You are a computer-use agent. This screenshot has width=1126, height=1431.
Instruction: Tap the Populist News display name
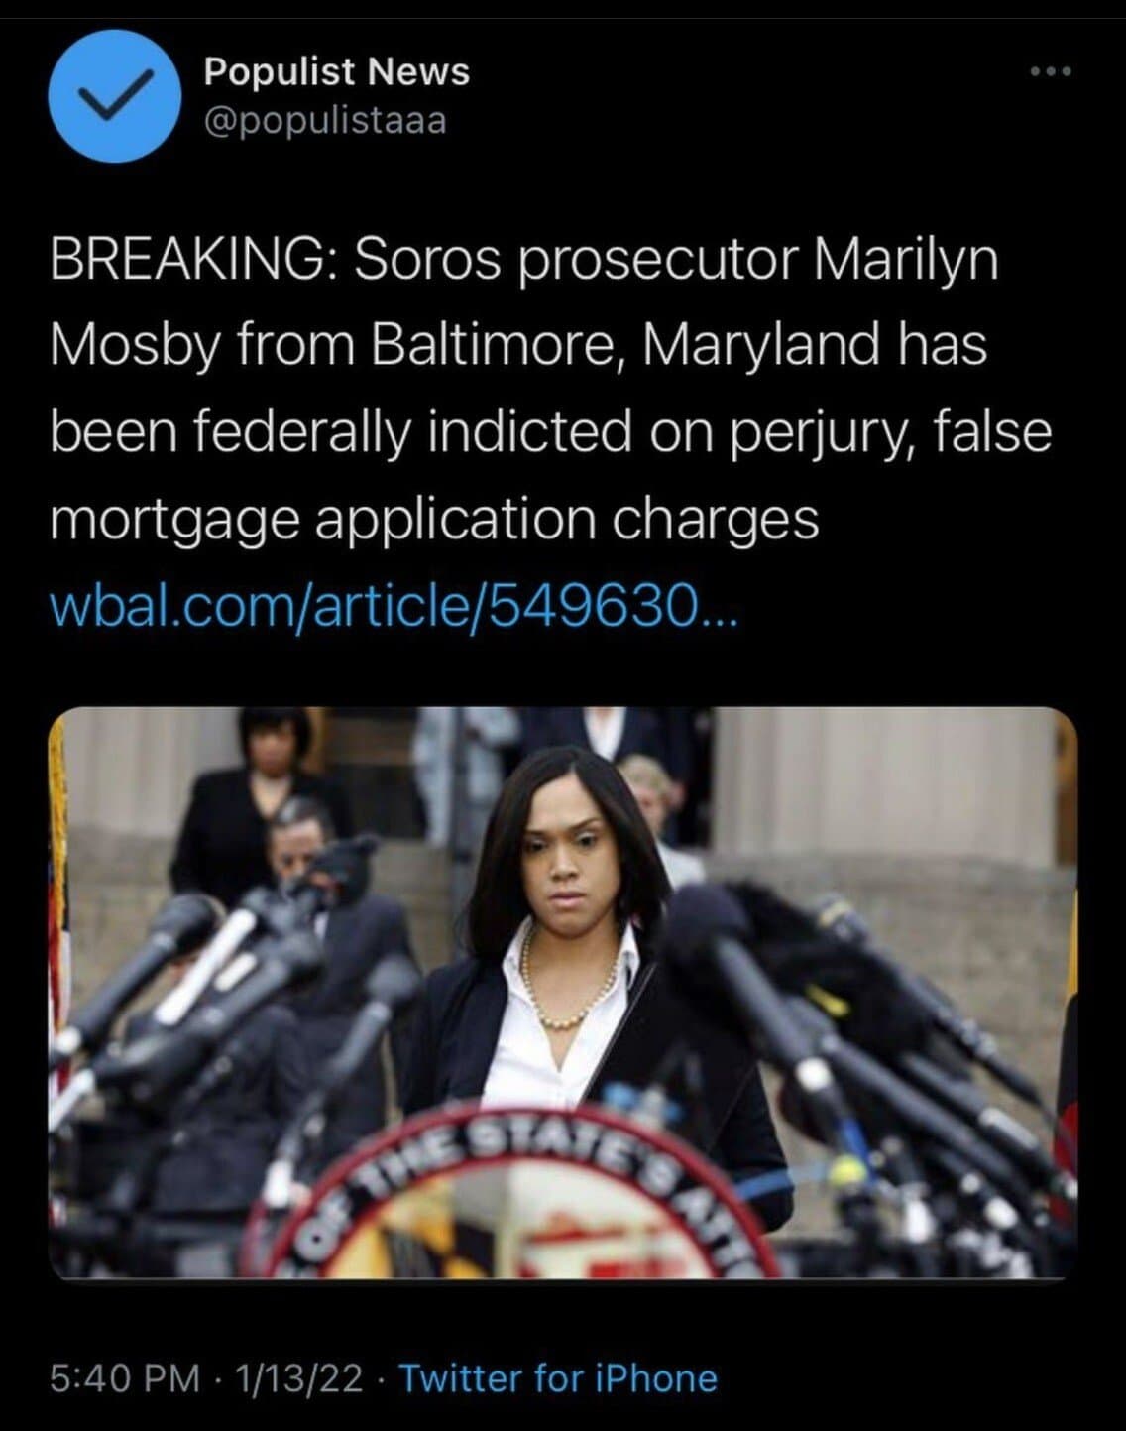[337, 71]
